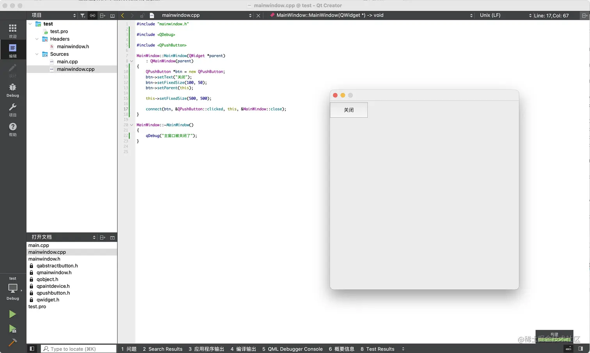This screenshot has height=353, width=590.
Task: Close the mainwindow.cpp document
Action: (x=258, y=16)
